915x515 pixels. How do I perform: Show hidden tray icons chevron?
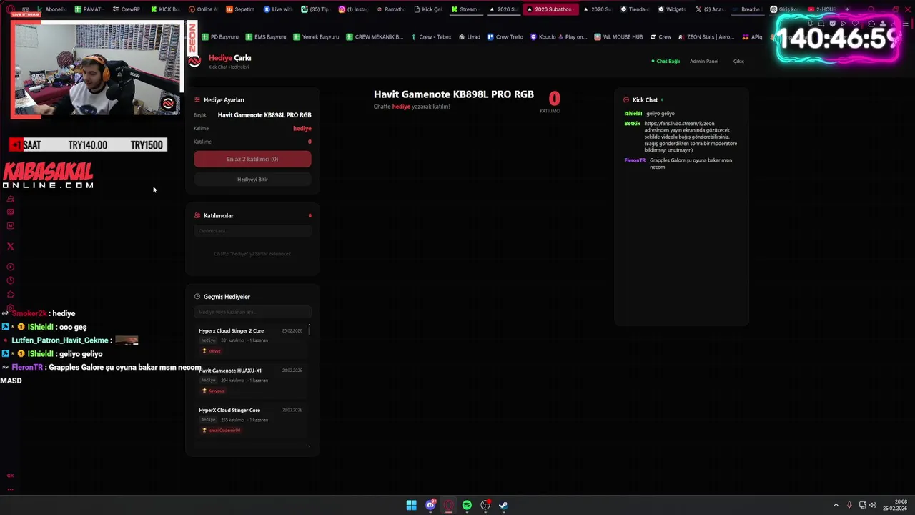[x=836, y=505]
